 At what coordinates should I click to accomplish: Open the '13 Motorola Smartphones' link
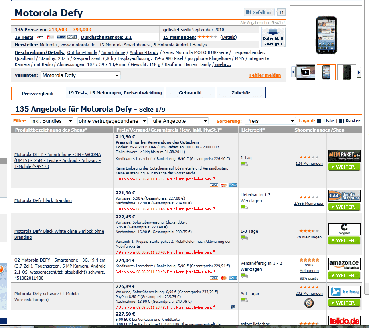click(x=124, y=45)
